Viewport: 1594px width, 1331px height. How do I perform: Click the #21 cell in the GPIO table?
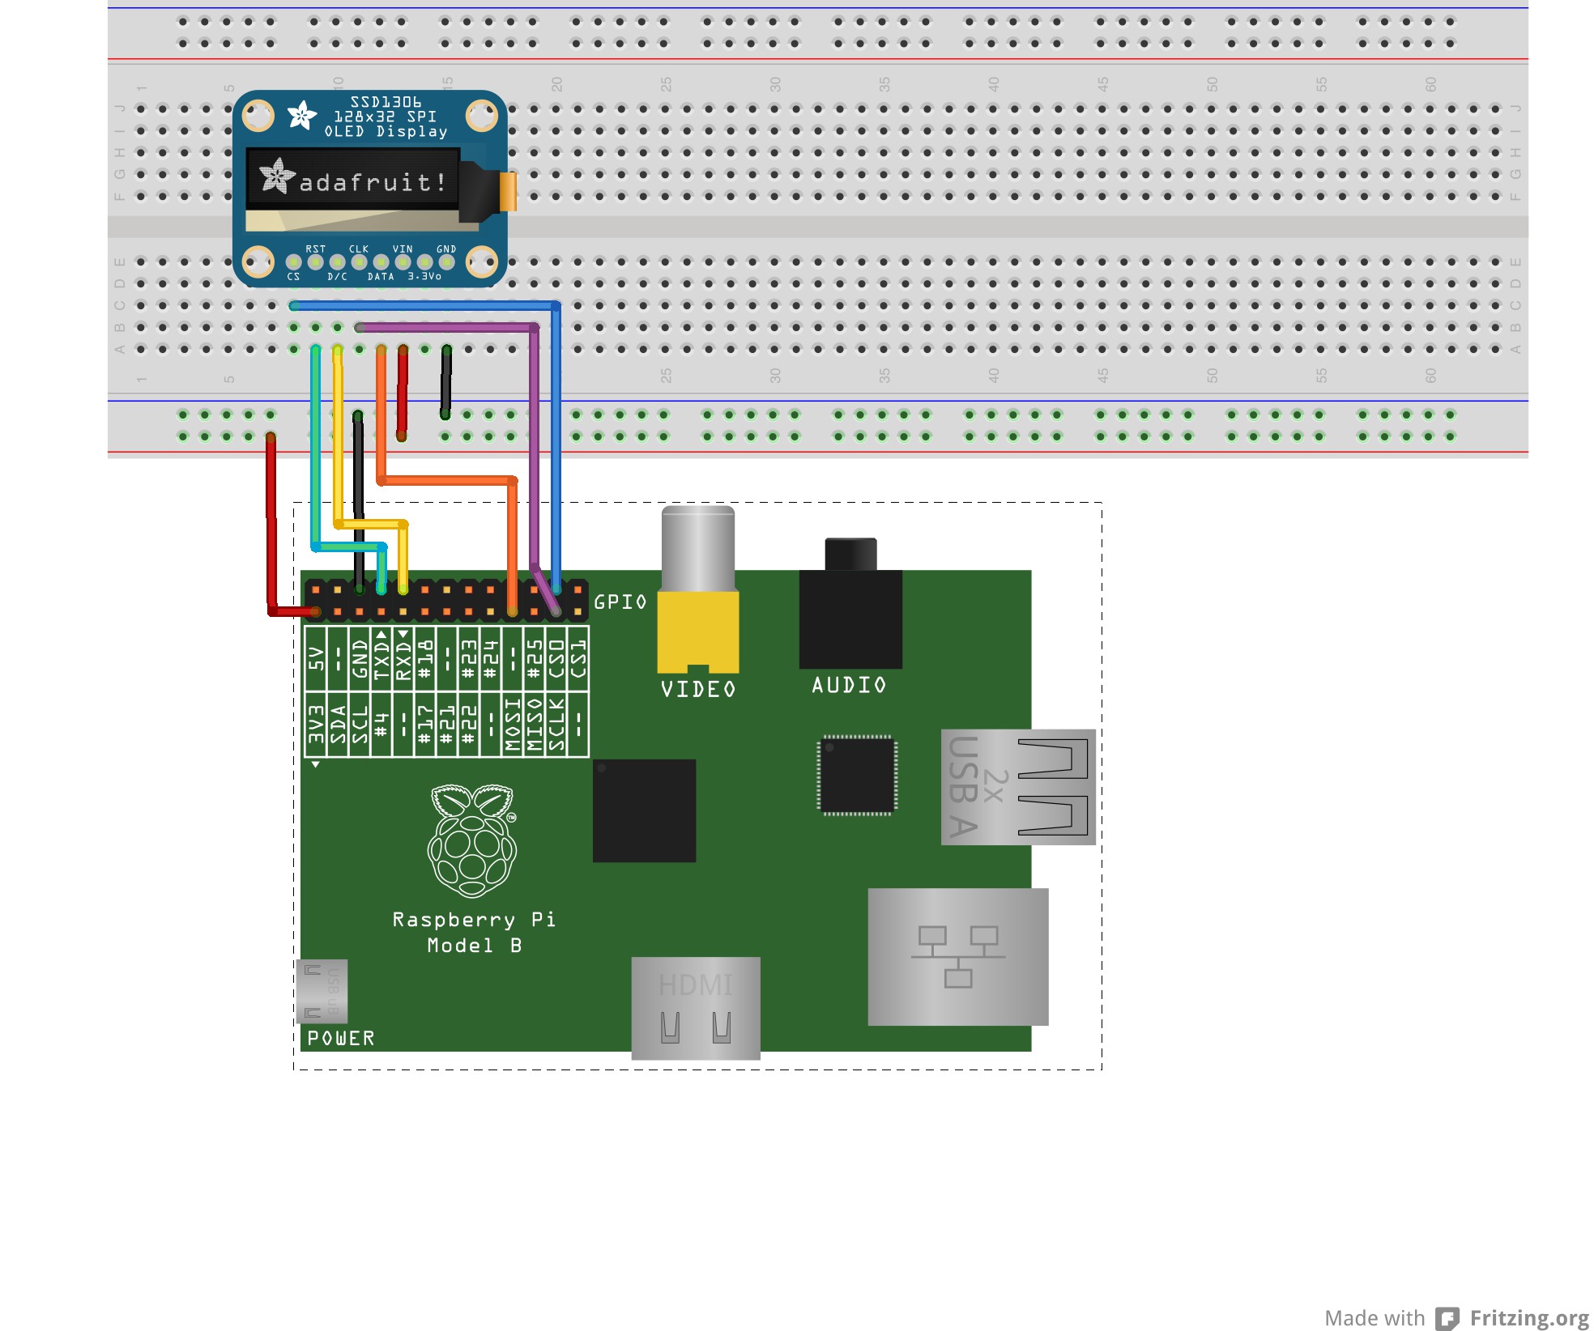[447, 725]
